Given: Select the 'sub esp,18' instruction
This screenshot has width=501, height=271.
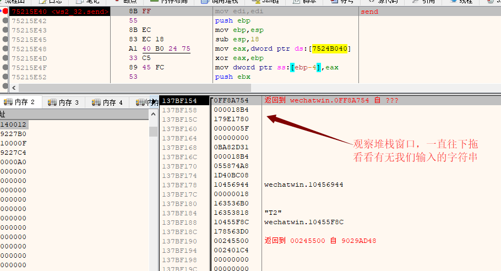Looking at the screenshot, I should [x=237, y=39].
